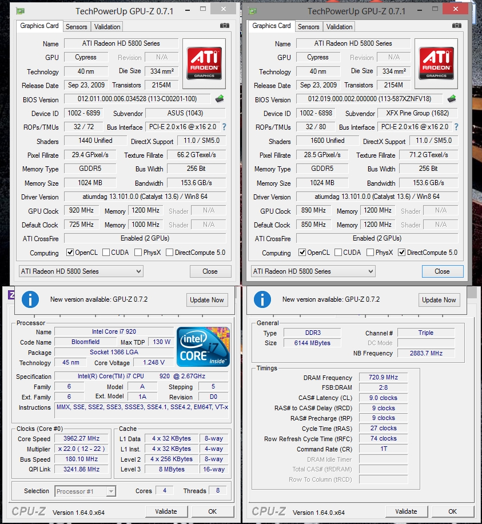Click BIOS save chip icon in left GPU-Z window
Image resolution: width=482 pixels, height=524 pixels.
point(220,99)
